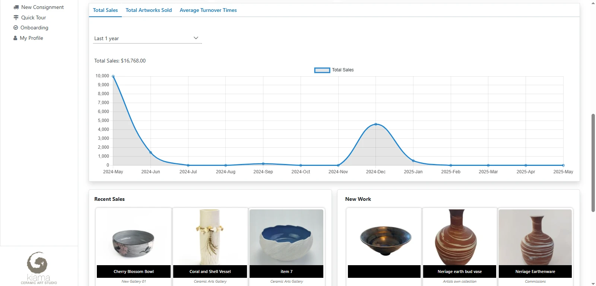Click the Kiama Ceramic Art Studio logo
Image resolution: width=596 pixels, height=286 pixels.
point(39,268)
